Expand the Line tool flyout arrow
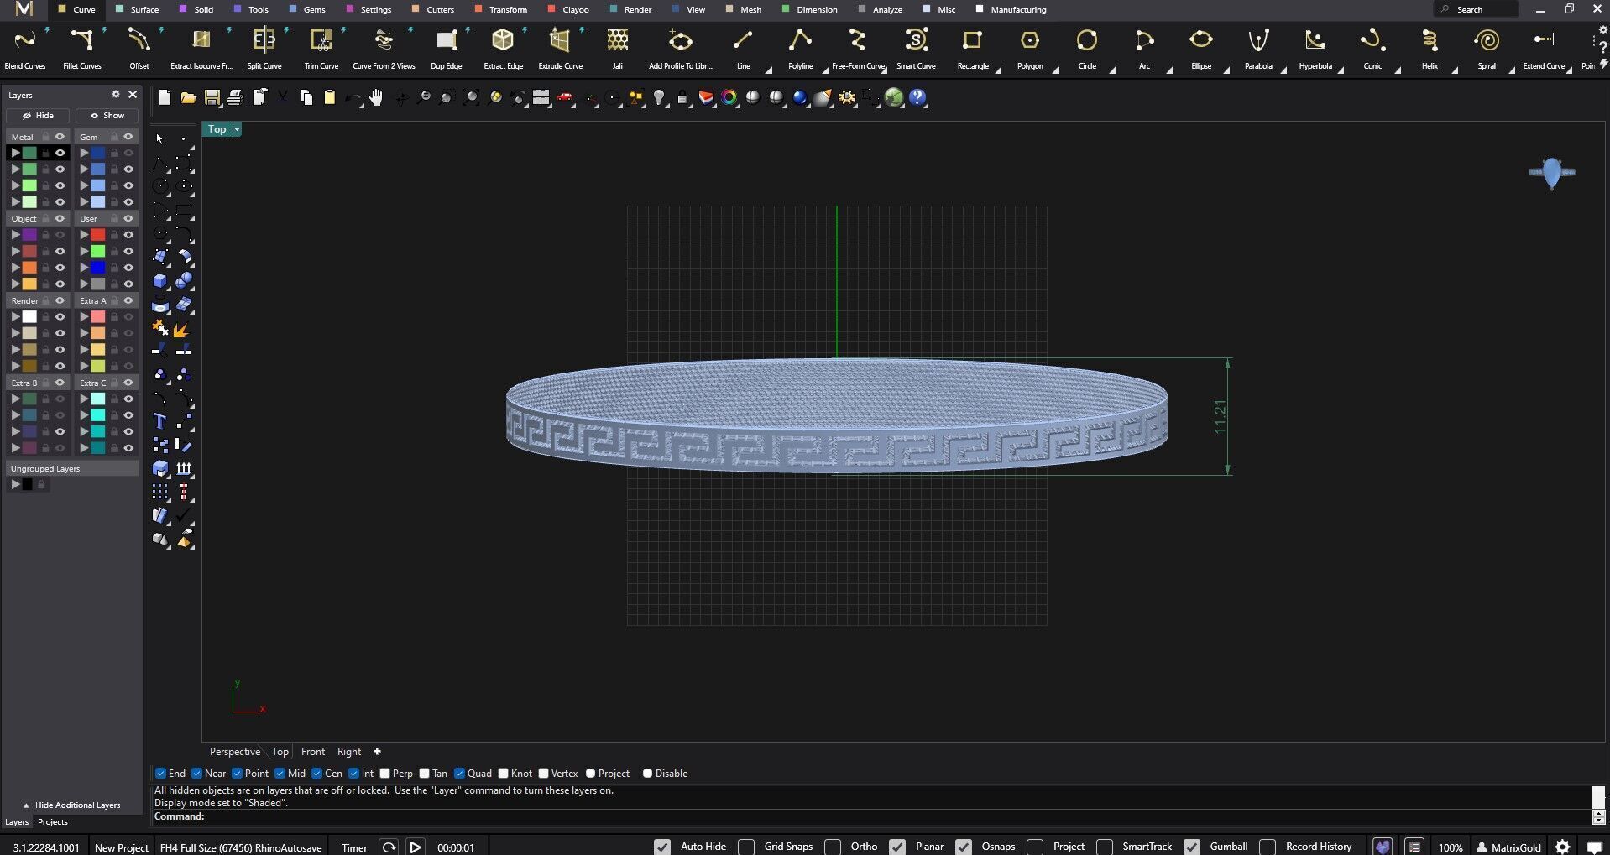Viewport: 1610px width, 855px height. coord(768,70)
